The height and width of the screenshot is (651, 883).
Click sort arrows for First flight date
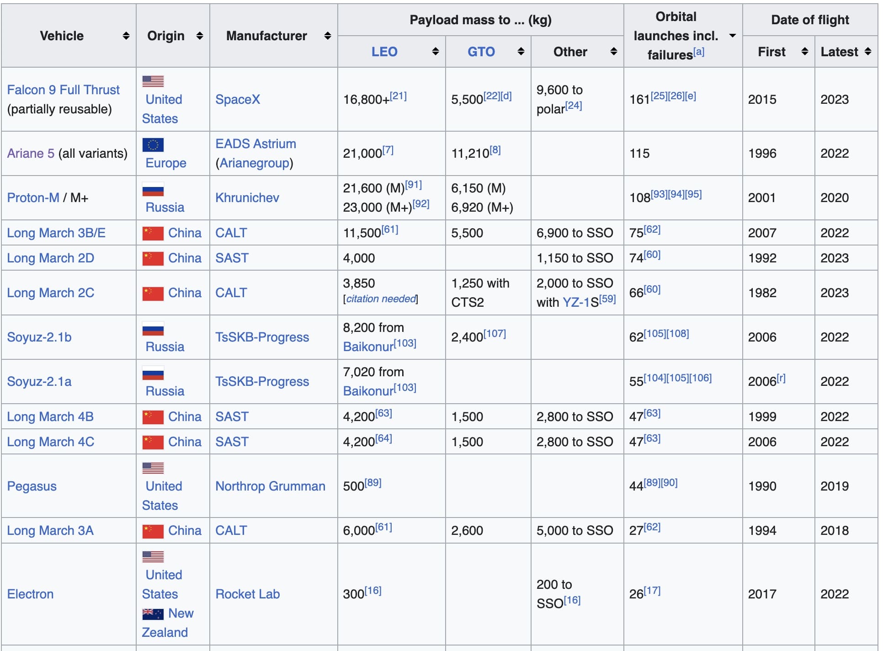coord(804,52)
